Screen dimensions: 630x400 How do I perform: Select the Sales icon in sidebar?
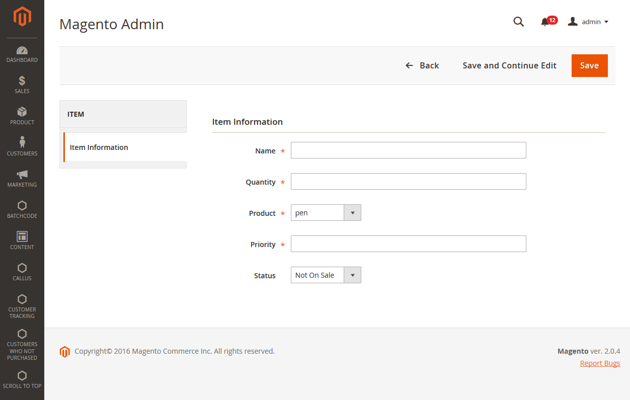(x=22, y=85)
